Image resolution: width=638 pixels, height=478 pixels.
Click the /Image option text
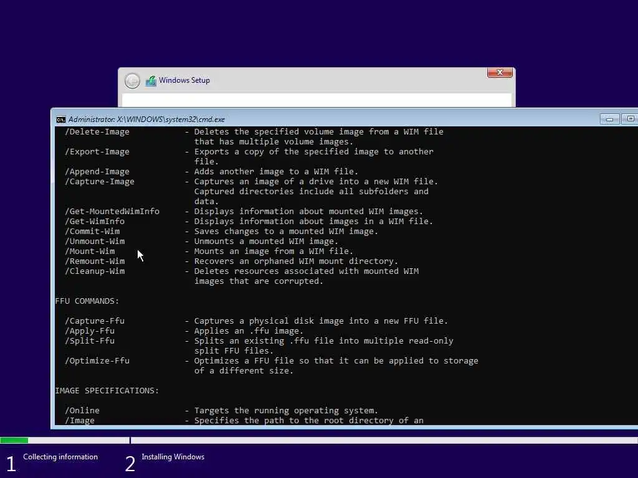[x=80, y=421]
